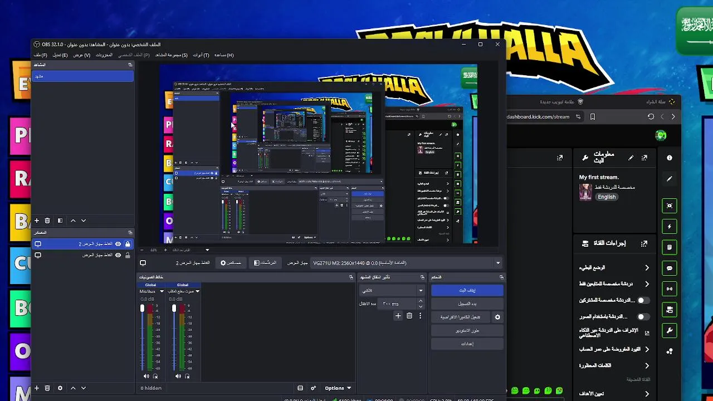Click the blue Stop Streaming button
The width and height of the screenshot is (713, 401).
pos(467,290)
